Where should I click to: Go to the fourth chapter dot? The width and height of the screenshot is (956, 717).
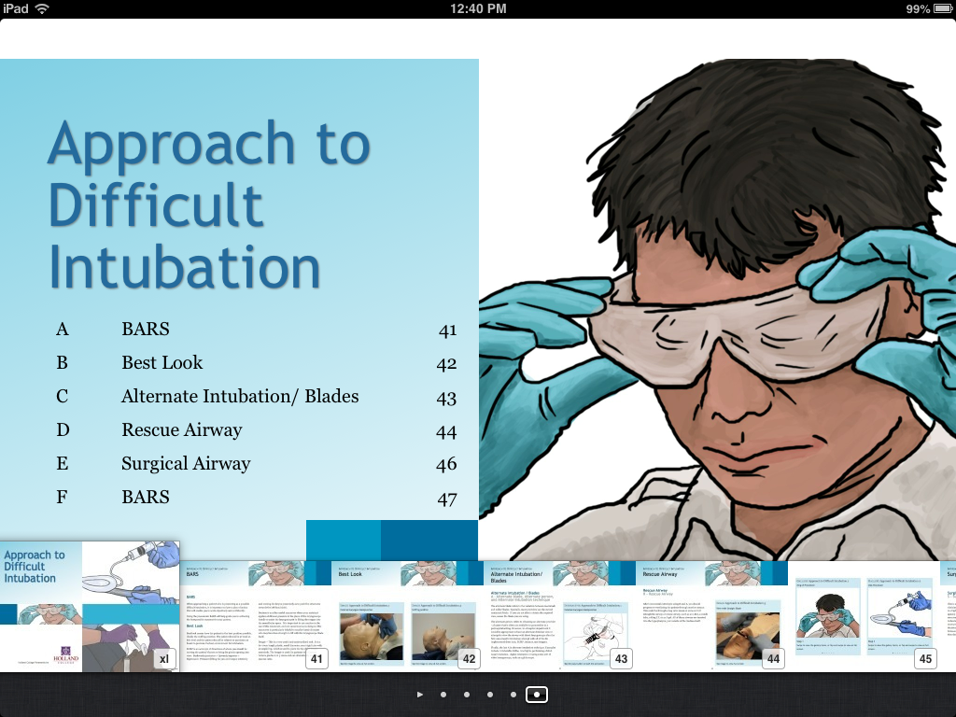click(513, 695)
